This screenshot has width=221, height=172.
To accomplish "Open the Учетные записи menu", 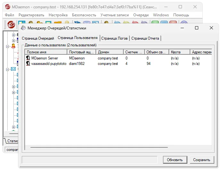I will click(x=115, y=15).
